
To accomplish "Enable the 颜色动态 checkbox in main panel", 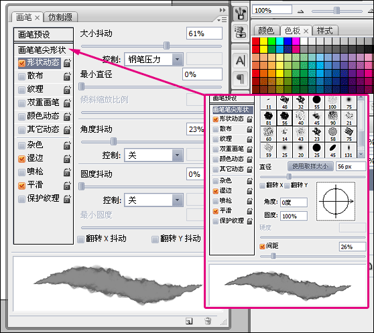I will [x=21, y=117].
